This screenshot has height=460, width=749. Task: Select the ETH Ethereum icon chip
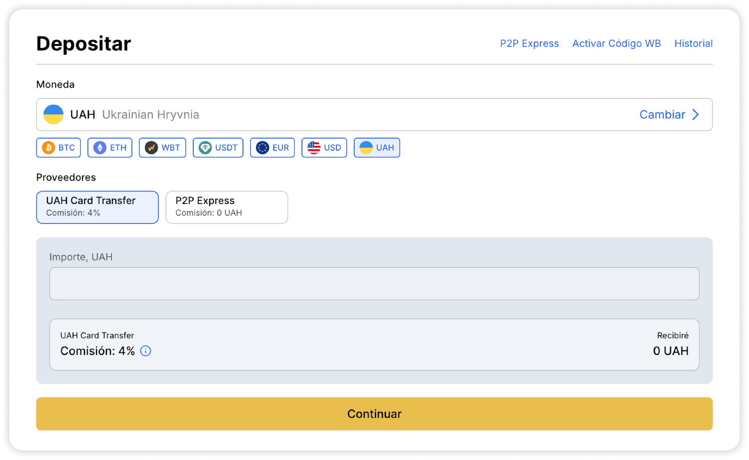click(x=100, y=148)
